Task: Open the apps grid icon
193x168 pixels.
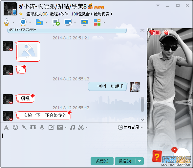Action: point(97,22)
